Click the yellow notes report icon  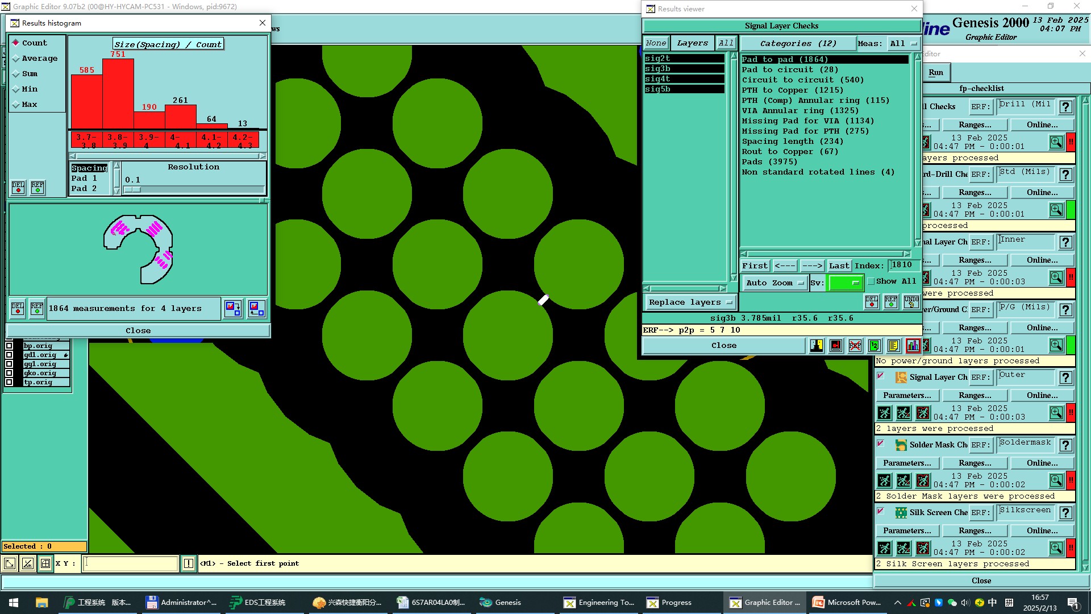coord(893,346)
